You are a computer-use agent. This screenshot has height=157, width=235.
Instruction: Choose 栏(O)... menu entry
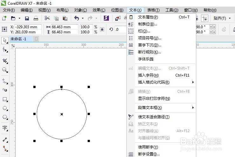click(162, 31)
